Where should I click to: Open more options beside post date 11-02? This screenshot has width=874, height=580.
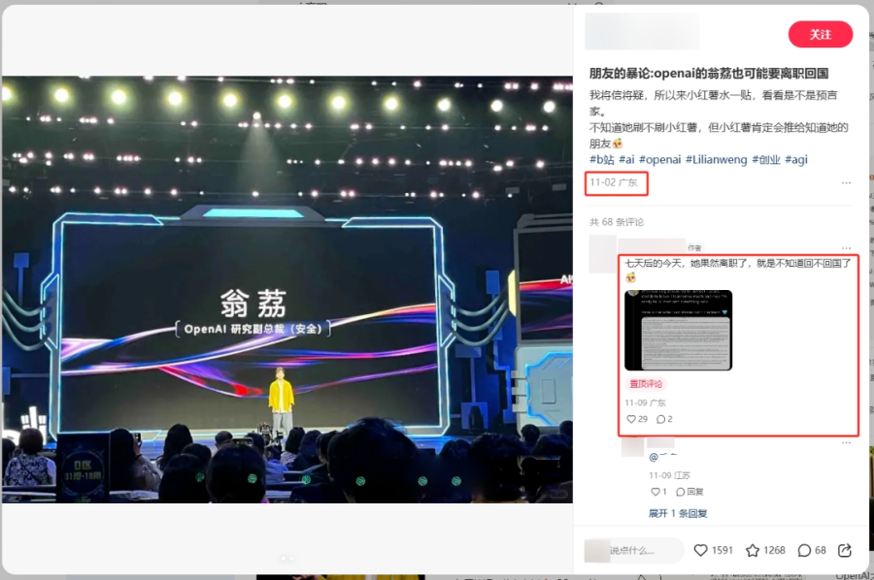click(x=846, y=182)
